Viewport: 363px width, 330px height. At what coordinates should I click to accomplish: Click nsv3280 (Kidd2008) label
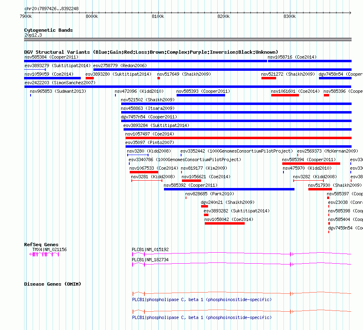pos(149,151)
